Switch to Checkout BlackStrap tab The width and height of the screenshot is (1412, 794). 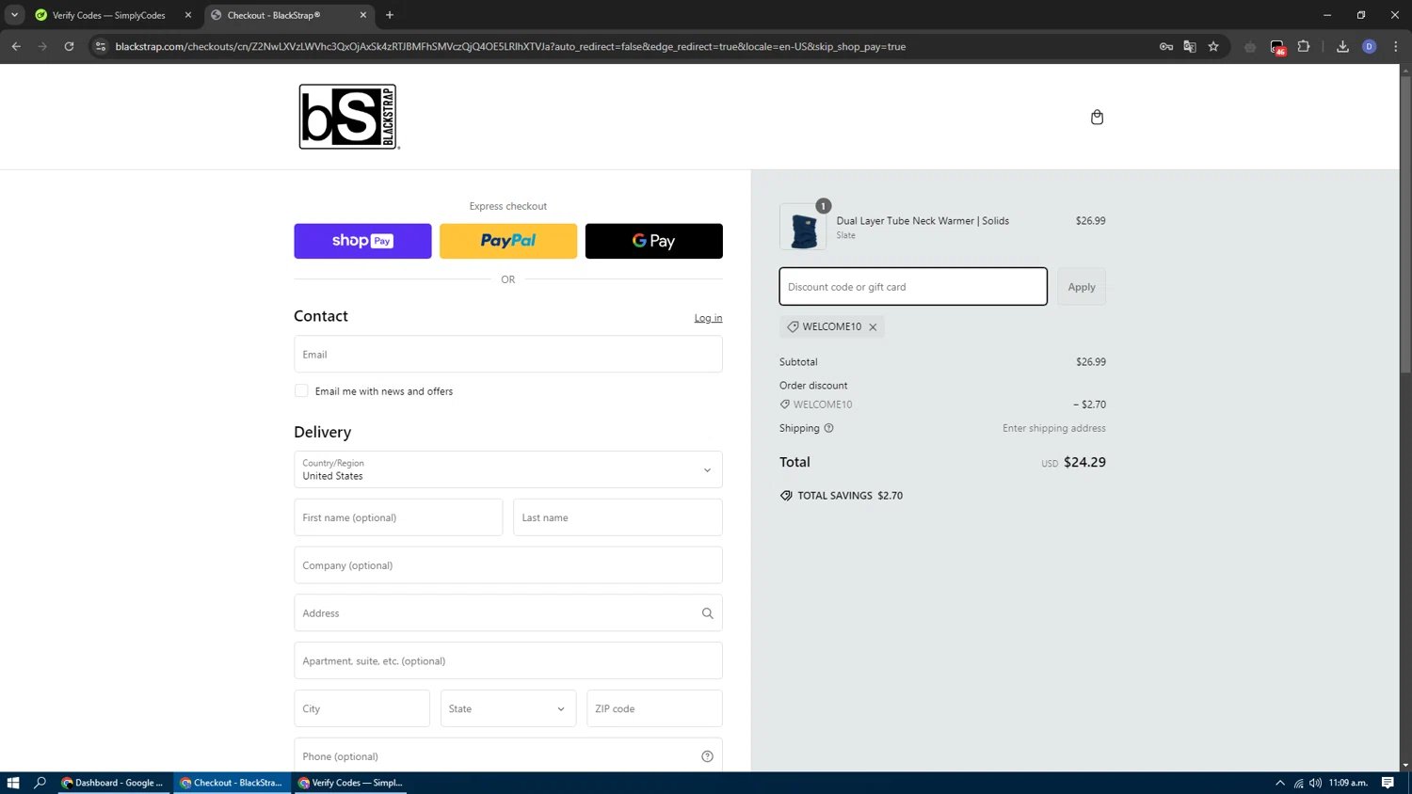pyautogui.click(x=285, y=15)
